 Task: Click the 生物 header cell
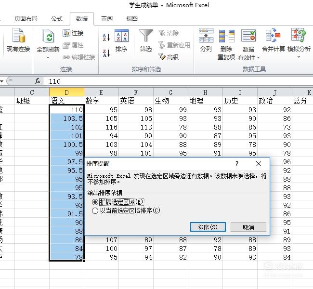pos(170,101)
